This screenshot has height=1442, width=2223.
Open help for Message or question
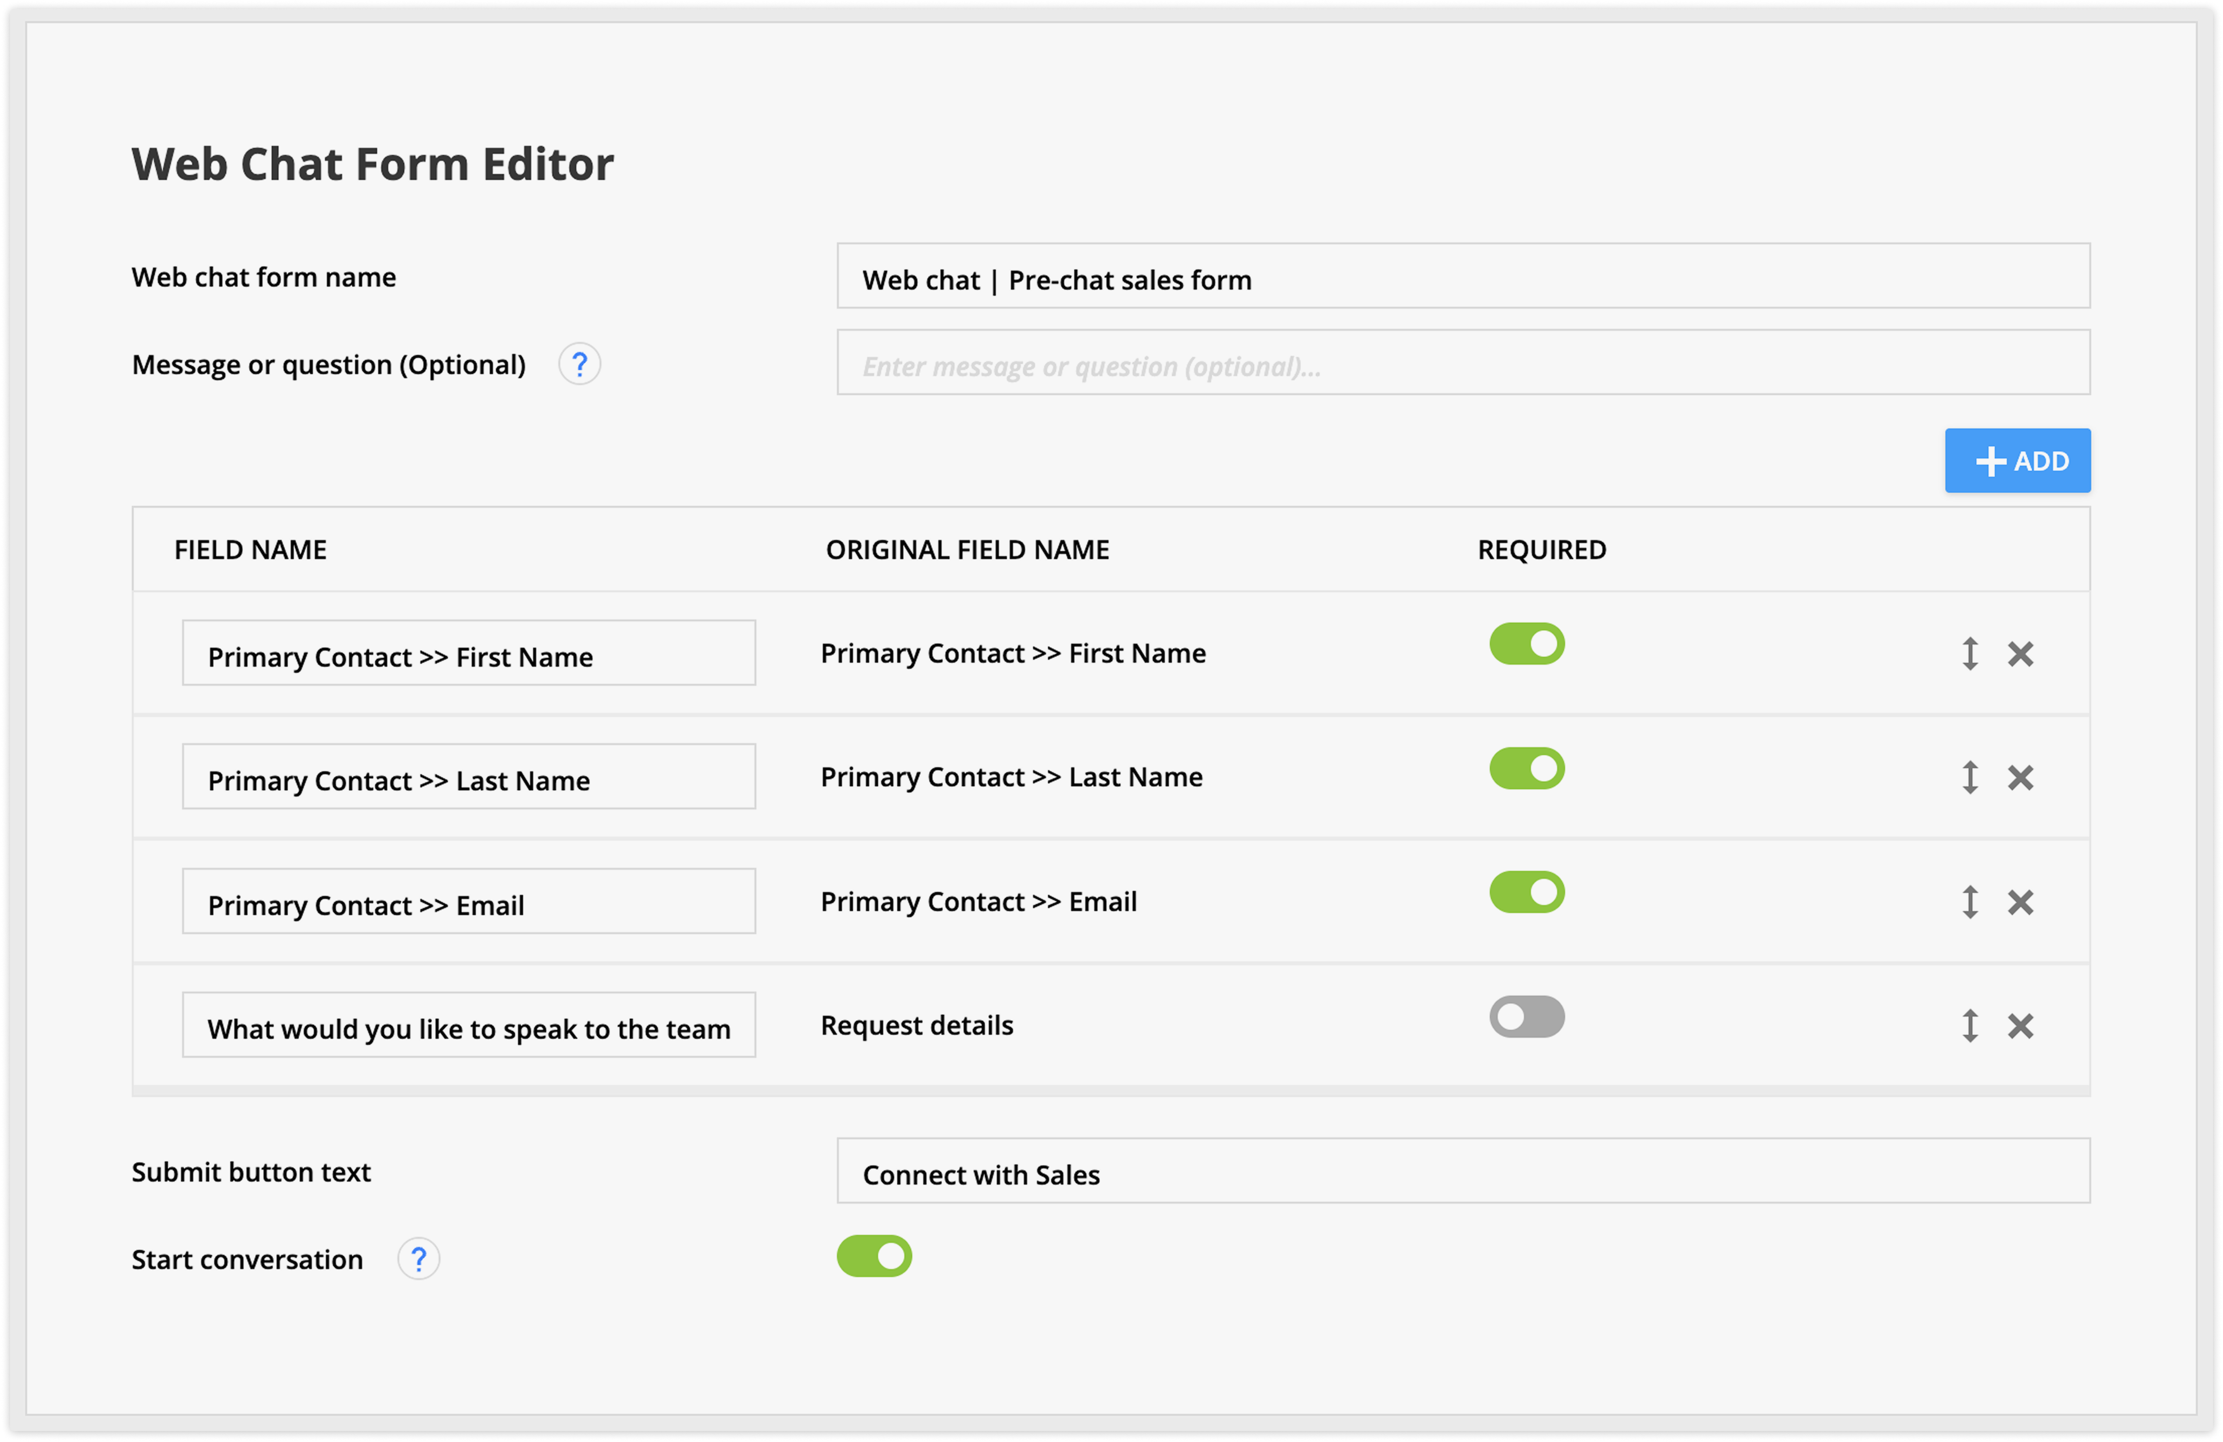coord(579,364)
